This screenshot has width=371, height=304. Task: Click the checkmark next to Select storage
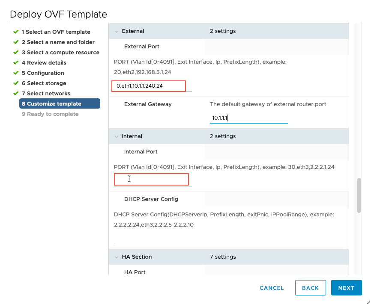pyautogui.click(x=16, y=83)
